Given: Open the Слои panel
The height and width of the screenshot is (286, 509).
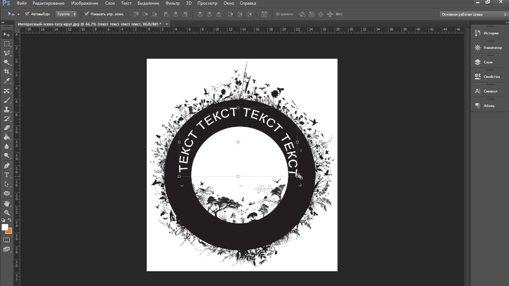Looking at the screenshot, I should coord(490,62).
